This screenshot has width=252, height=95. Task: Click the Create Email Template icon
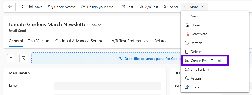(x=187, y=61)
